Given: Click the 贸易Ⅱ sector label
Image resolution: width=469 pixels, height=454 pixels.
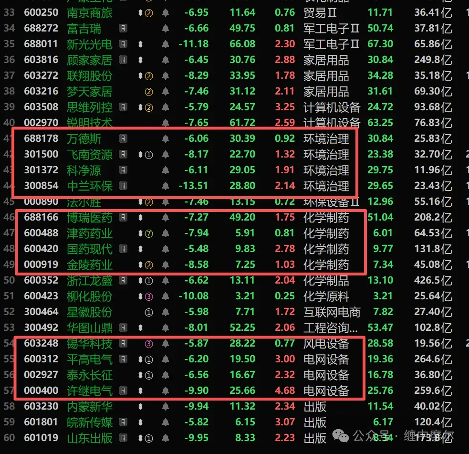Looking at the screenshot, I should coord(320,13).
